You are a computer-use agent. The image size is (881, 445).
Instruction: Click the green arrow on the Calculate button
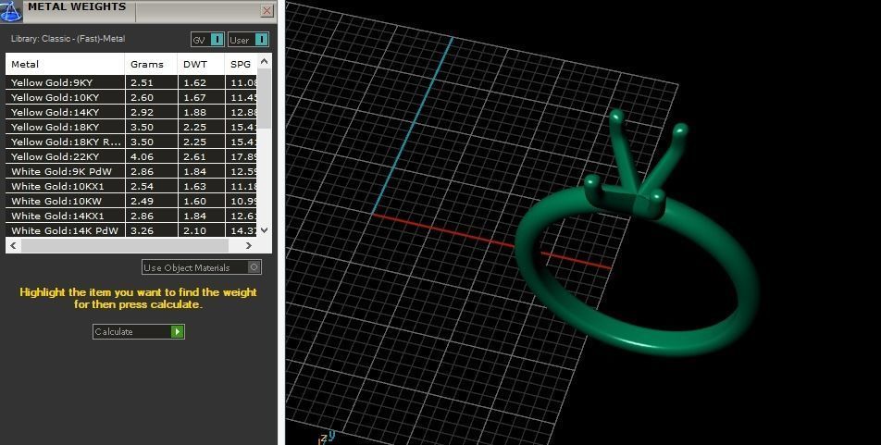[x=177, y=331]
